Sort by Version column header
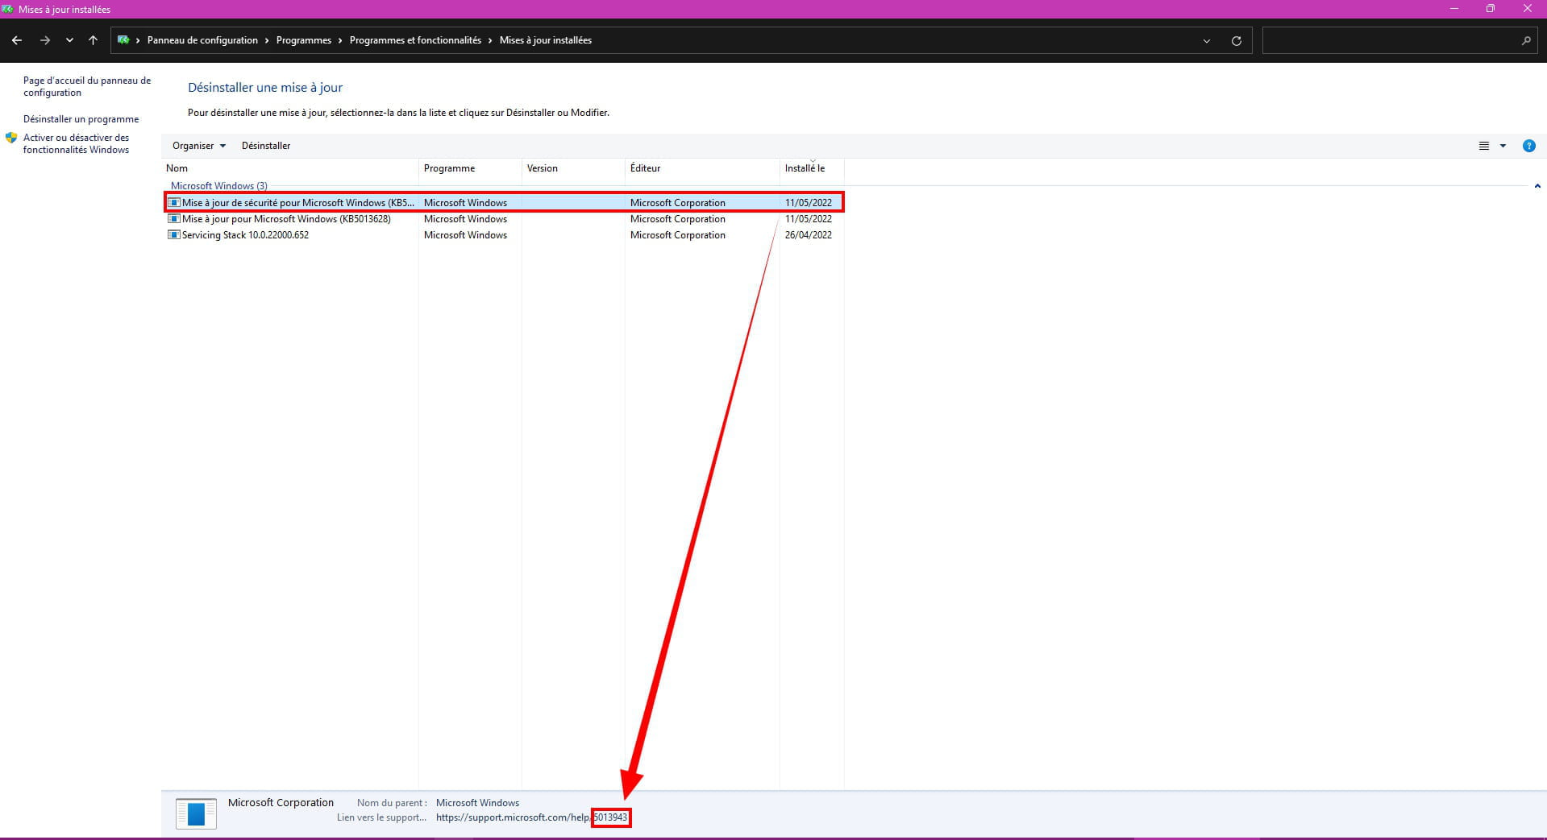The height and width of the screenshot is (840, 1547). (573, 168)
